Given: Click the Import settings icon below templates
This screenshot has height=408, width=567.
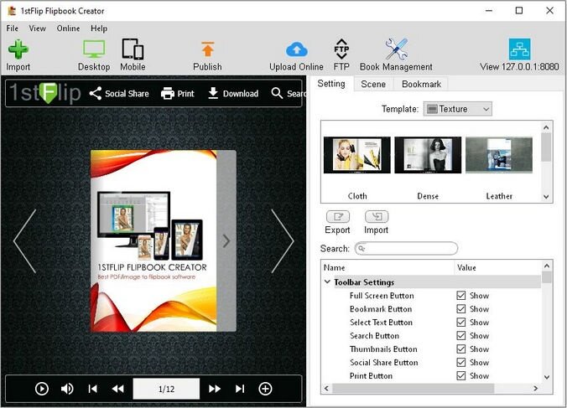Looking at the screenshot, I should pos(377,217).
